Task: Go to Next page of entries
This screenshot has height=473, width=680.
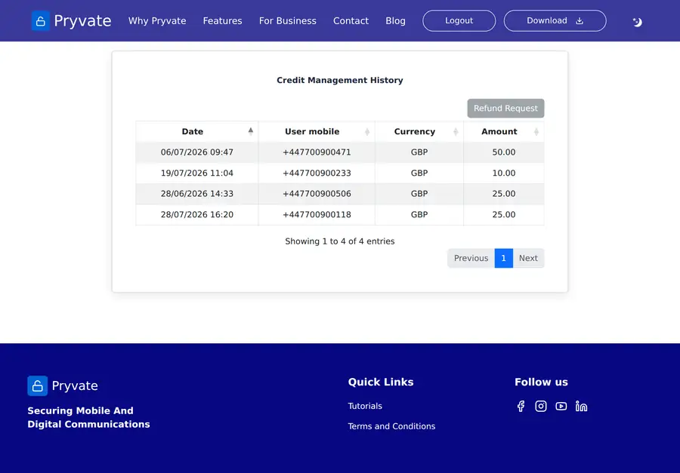Action: (x=528, y=258)
